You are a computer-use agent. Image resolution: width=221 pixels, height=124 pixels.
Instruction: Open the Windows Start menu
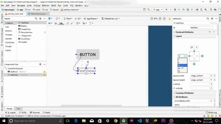pos(4,121)
